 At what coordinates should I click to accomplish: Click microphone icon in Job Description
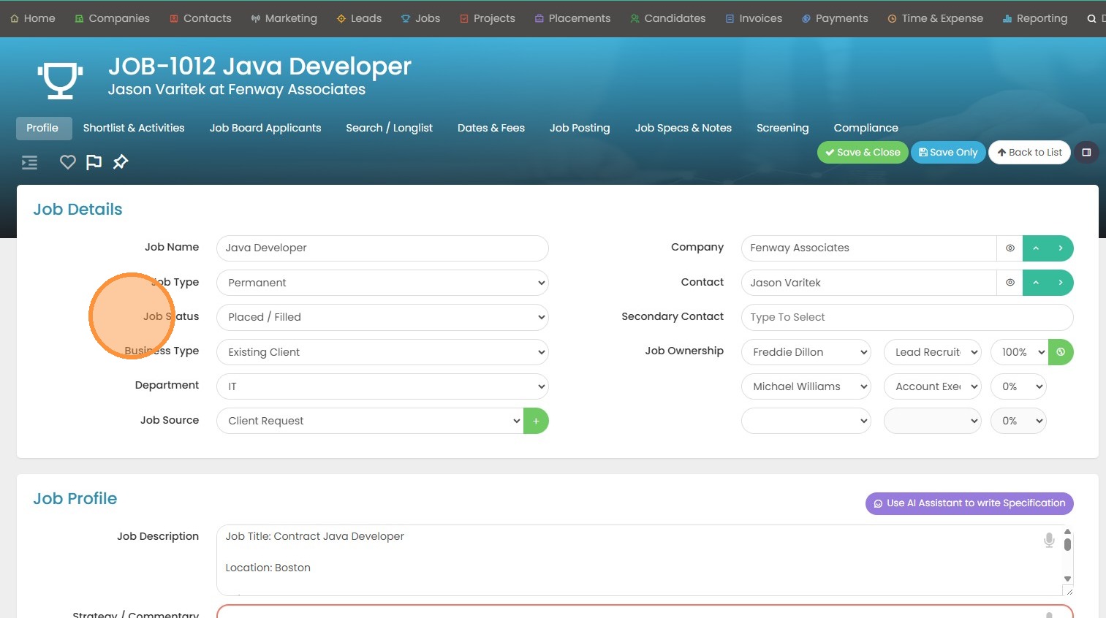[1049, 541]
